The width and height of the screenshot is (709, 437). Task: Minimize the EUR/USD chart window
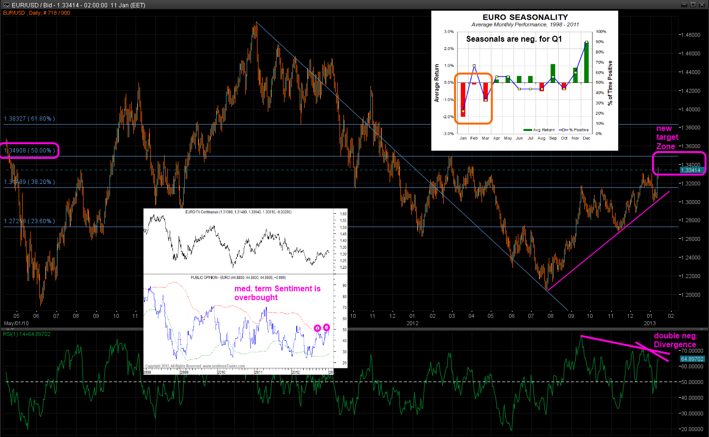pyautogui.click(x=683, y=4)
